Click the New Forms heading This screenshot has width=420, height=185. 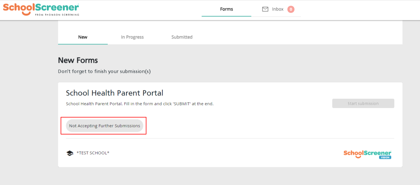pos(78,60)
